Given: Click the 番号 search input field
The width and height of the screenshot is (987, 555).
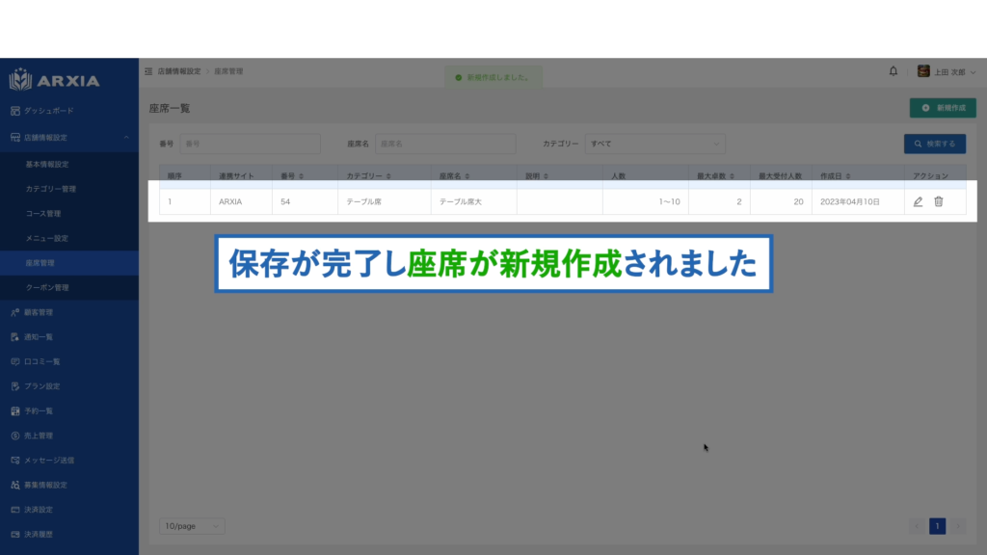Looking at the screenshot, I should point(249,144).
